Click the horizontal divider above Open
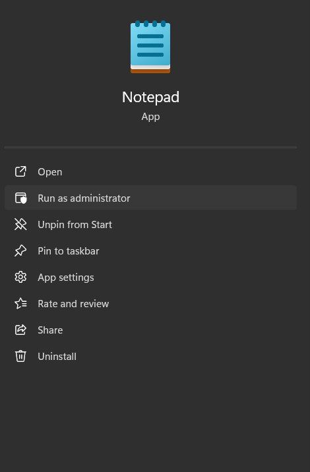This screenshot has width=310, height=472. pos(150,147)
